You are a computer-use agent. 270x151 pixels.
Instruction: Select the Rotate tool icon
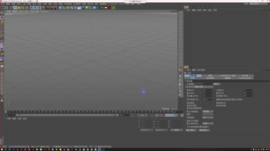click(23, 8)
